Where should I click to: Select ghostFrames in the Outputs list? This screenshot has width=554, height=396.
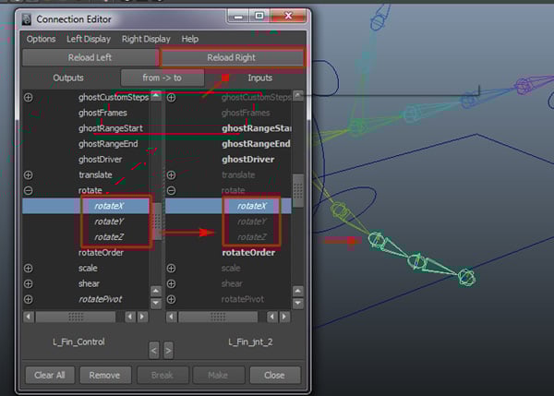click(x=102, y=113)
